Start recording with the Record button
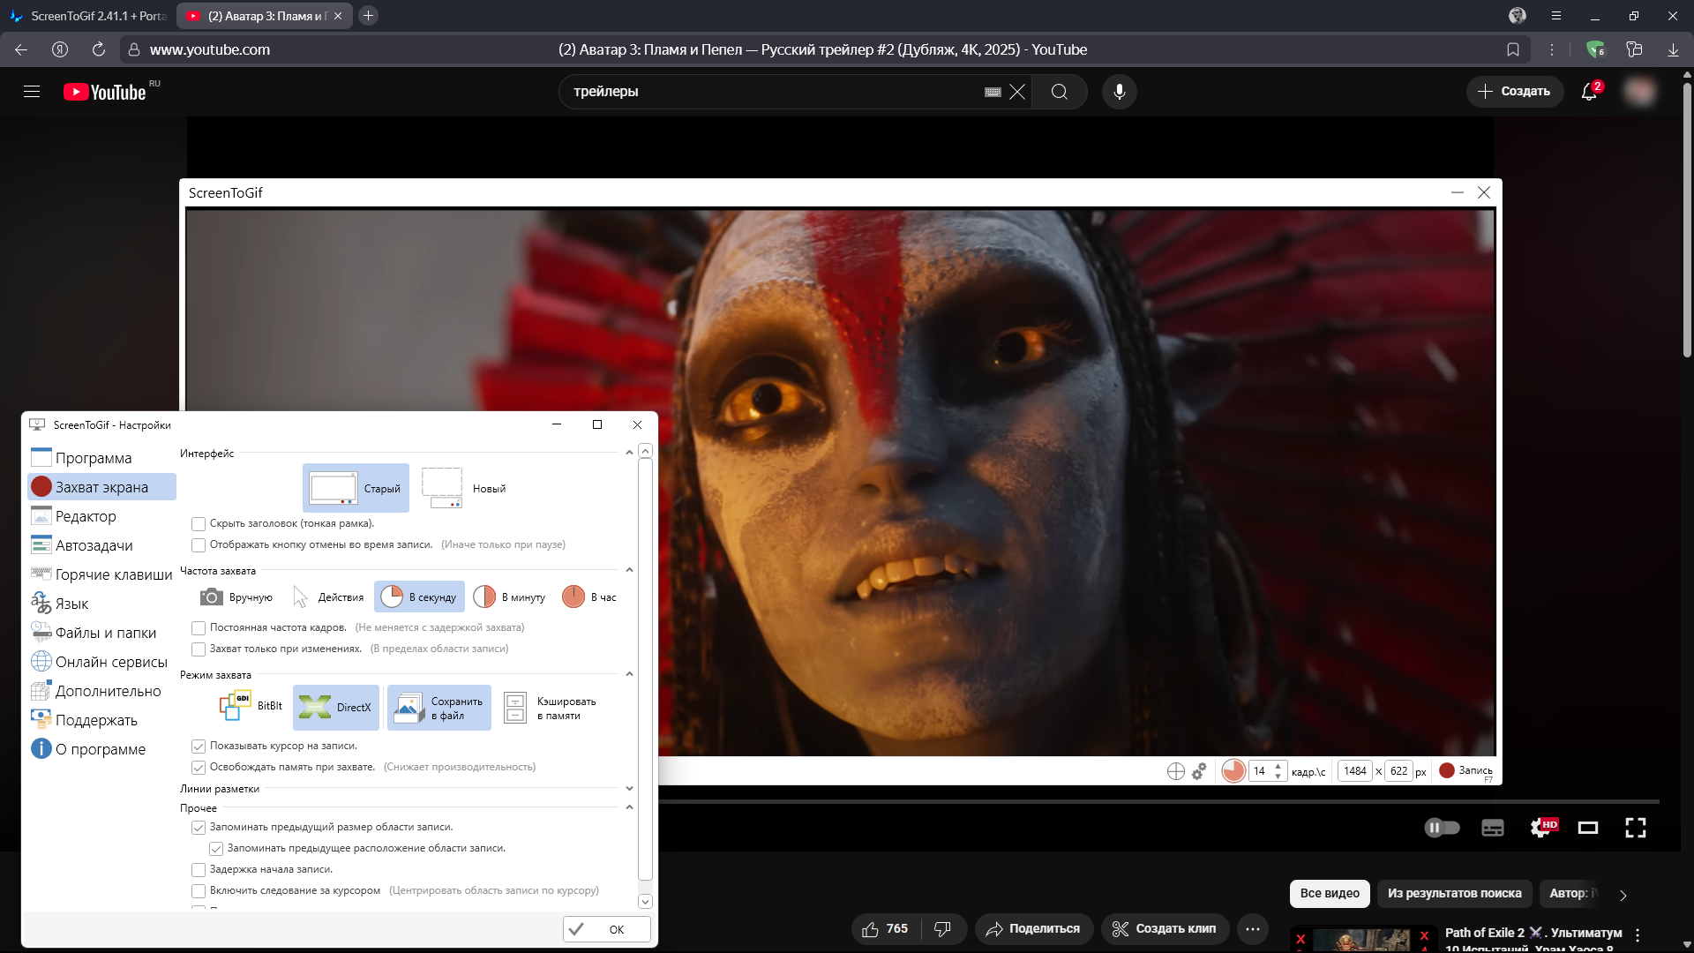Image resolution: width=1694 pixels, height=953 pixels. pos(1465,770)
